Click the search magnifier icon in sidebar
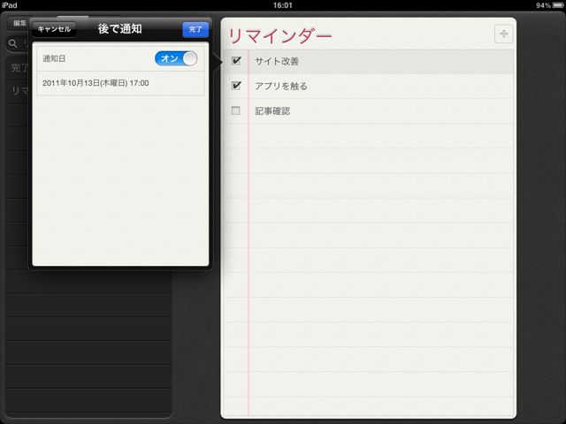Image resolution: width=566 pixels, height=424 pixels. pos(13,43)
